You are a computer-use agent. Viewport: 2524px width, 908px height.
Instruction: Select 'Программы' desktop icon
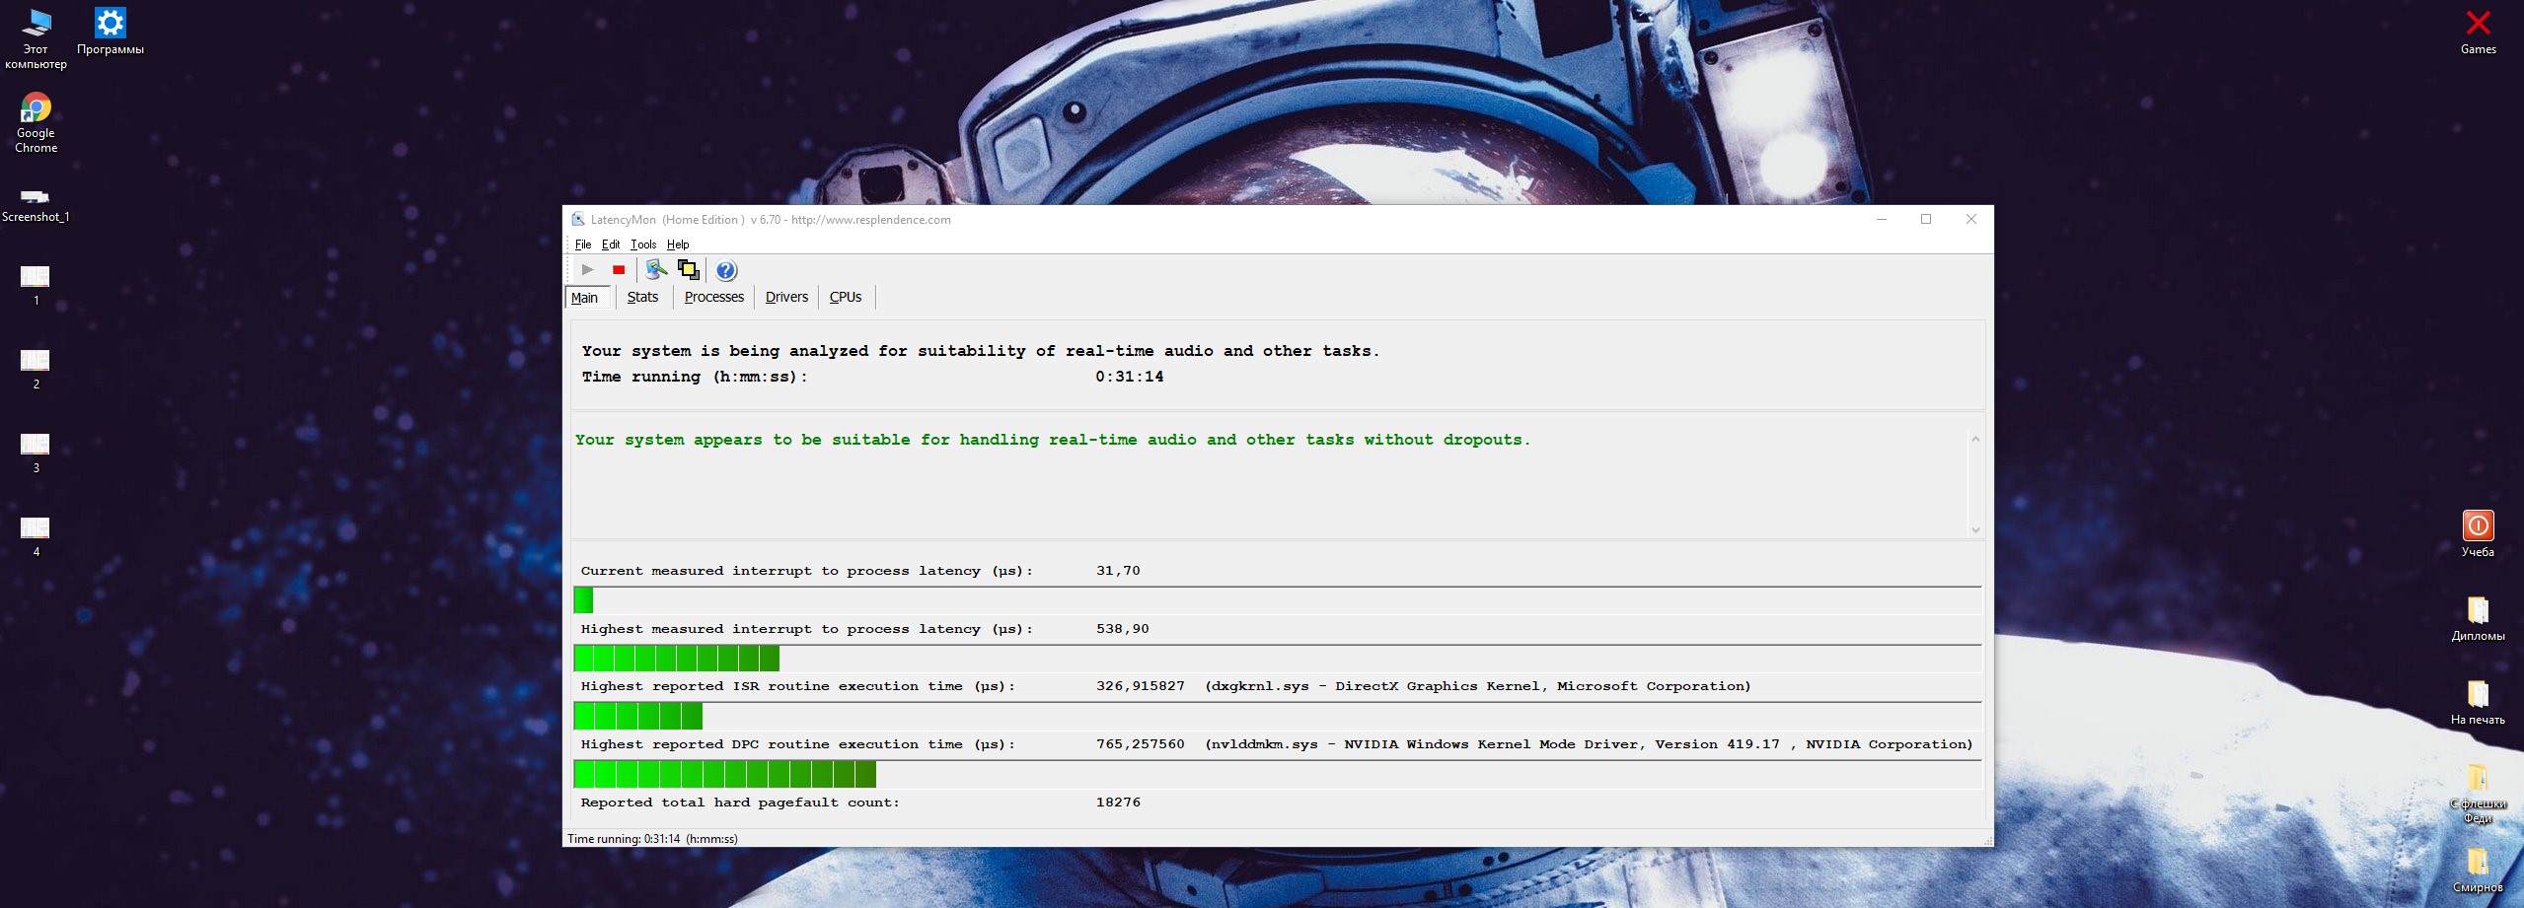tap(111, 32)
